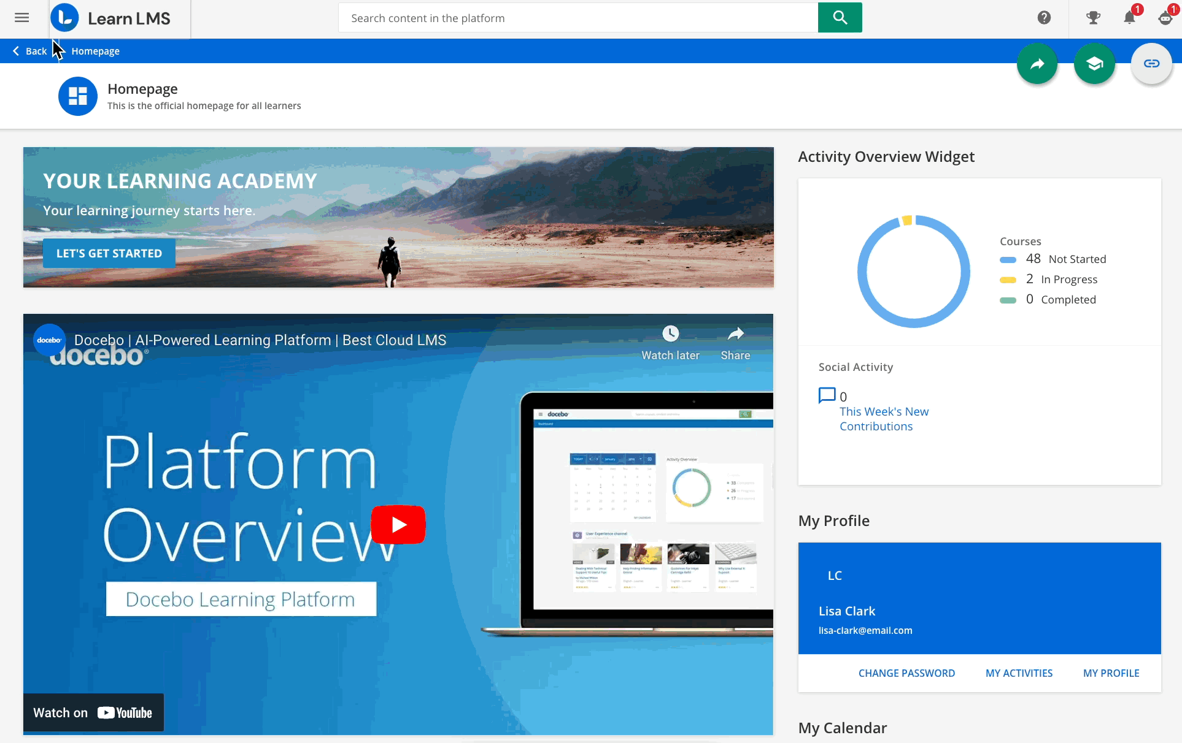The height and width of the screenshot is (743, 1182).
Task: Click the Your Learning Academy banner image
Action: coord(398,217)
